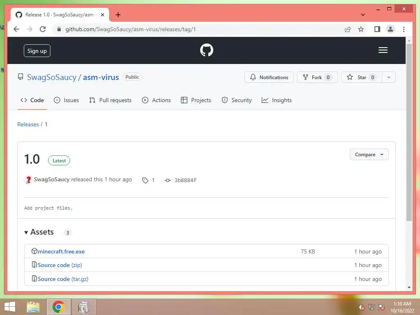Screen dimensions: 420x315
Task: Click the repository book icon beside SwagSoSaucy
Action: (x=21, y=77)
